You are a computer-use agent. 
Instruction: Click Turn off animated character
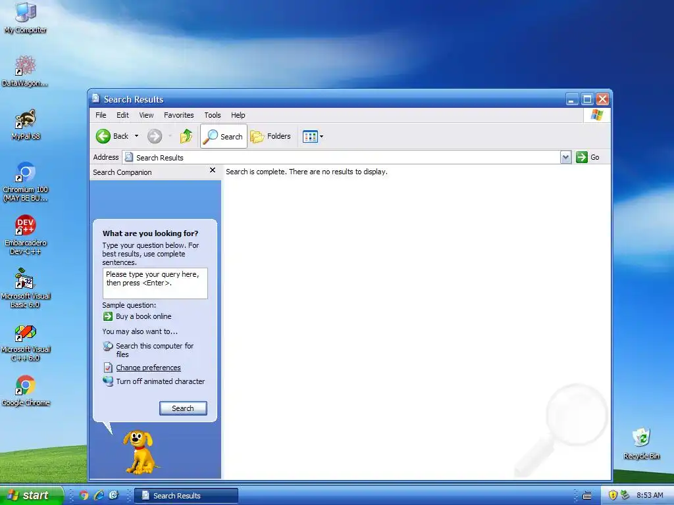pyautogui.click(x=161, y=381)
